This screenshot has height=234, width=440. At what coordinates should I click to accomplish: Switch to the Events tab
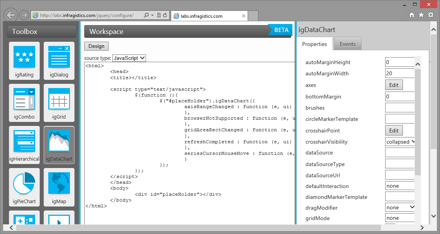(347, 44)
